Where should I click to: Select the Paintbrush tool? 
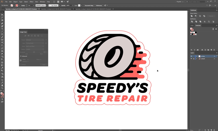(2, 37)
